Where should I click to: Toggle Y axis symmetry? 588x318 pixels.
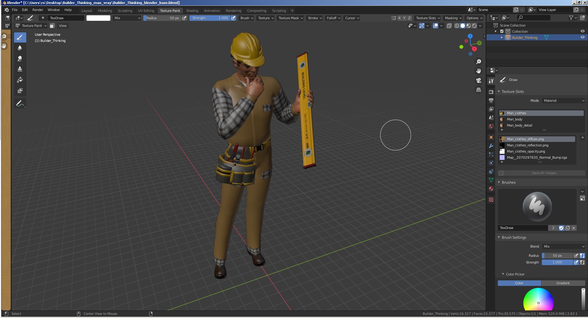(x=404, y=18)
